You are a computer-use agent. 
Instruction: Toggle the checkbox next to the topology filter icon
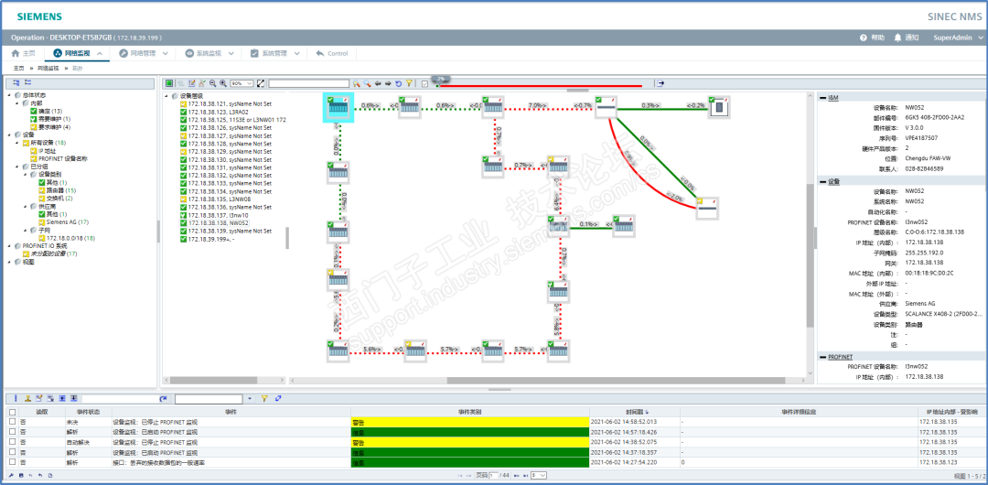(424, 83)
